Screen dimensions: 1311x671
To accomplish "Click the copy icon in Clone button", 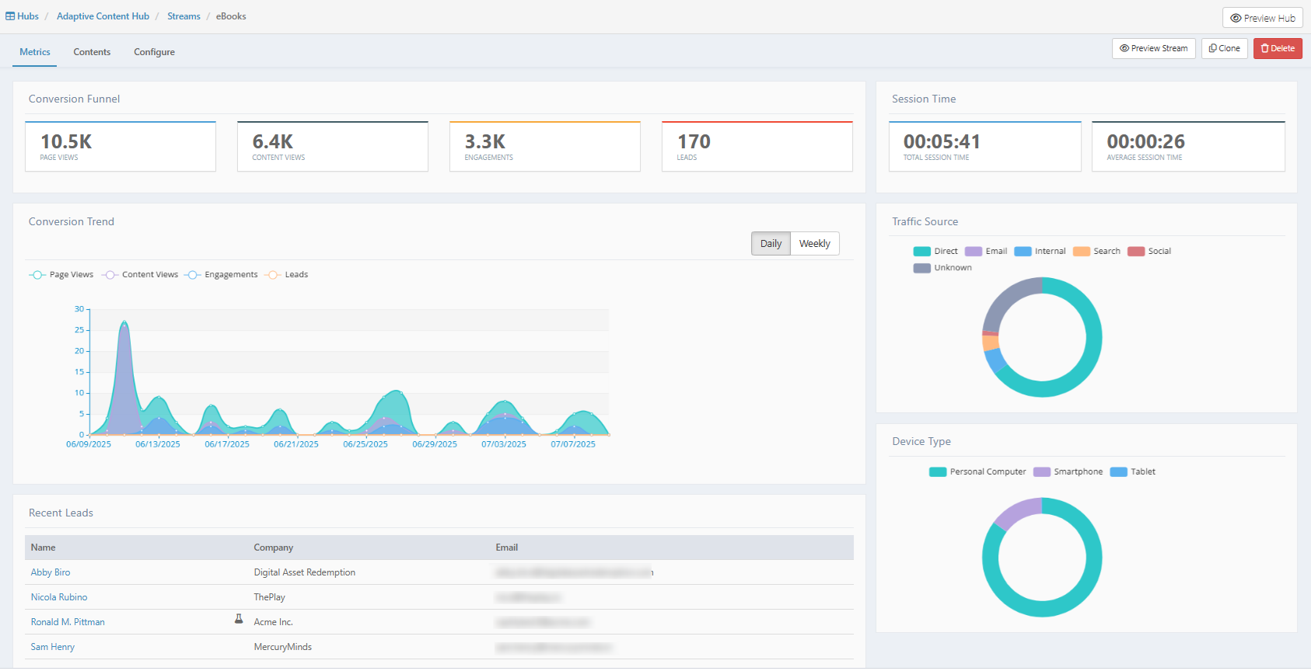I will 1213,48.
